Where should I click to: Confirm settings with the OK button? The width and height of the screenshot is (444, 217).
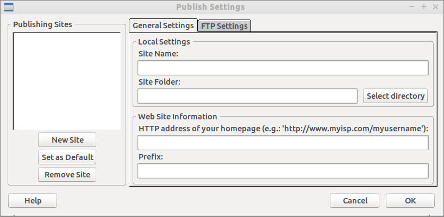[410, 201]
